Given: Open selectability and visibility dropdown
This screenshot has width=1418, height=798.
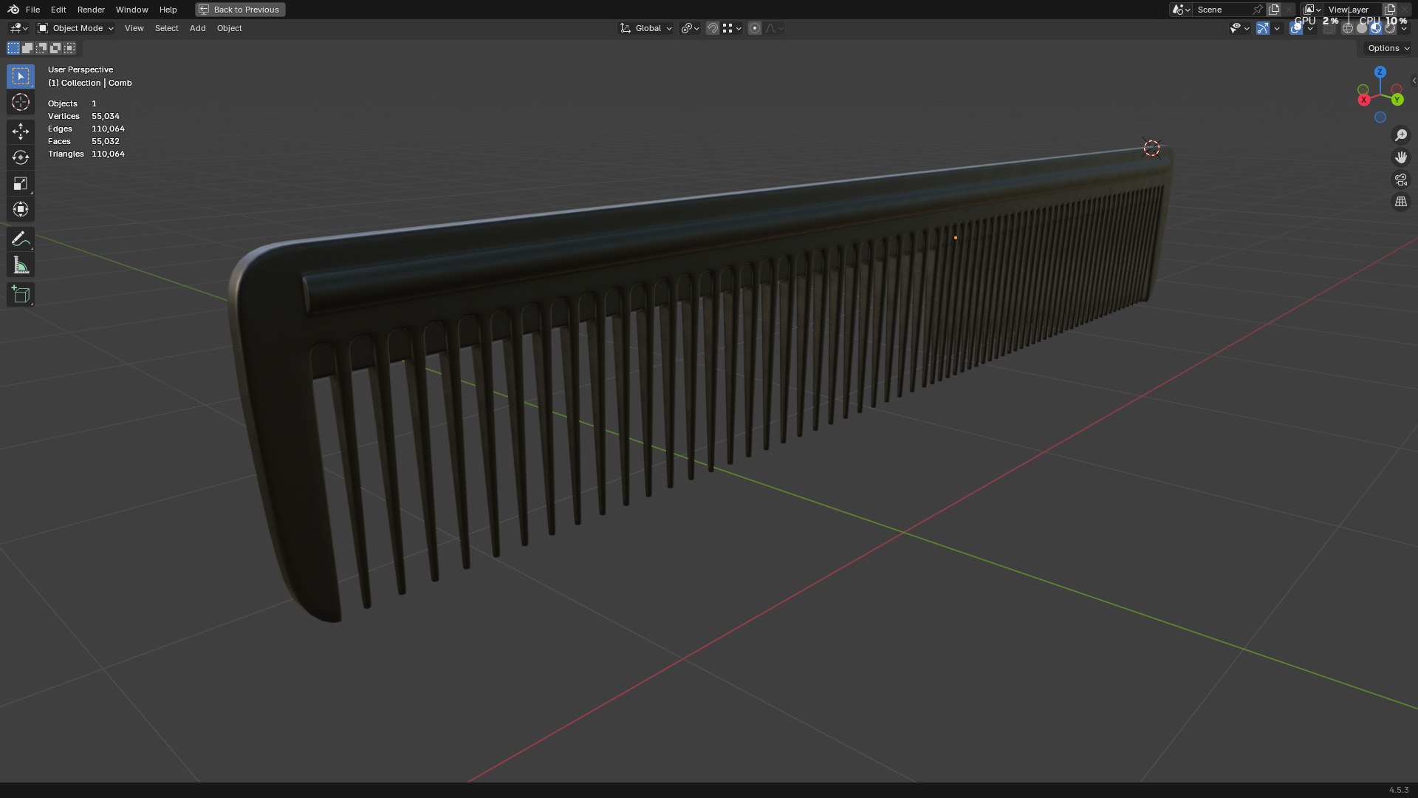Looking at the screenshot, I should tap(1239, 28).
